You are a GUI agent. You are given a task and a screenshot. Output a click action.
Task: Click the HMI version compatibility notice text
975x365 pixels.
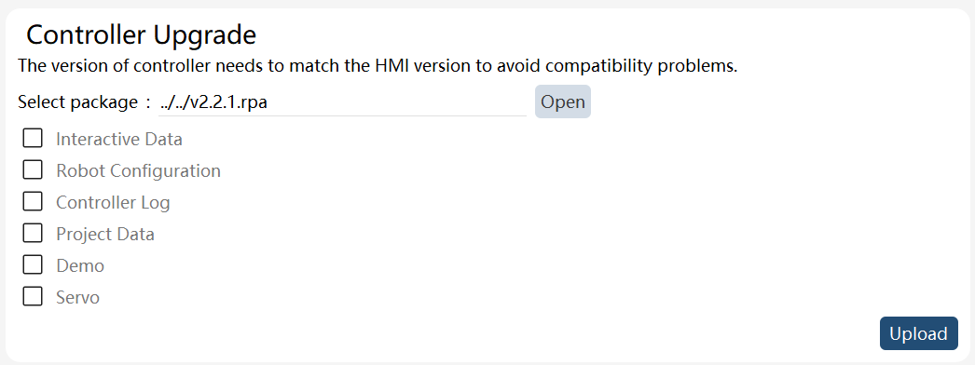point(378,66)
